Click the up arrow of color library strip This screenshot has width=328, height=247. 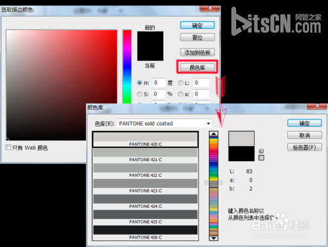pyautogui.click(x=214, y=134)
